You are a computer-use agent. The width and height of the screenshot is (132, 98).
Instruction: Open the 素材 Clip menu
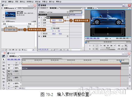pos(23,2)
